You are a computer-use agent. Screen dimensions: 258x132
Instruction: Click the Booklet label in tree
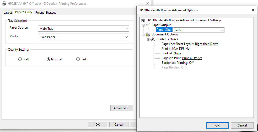click(167, 53)
